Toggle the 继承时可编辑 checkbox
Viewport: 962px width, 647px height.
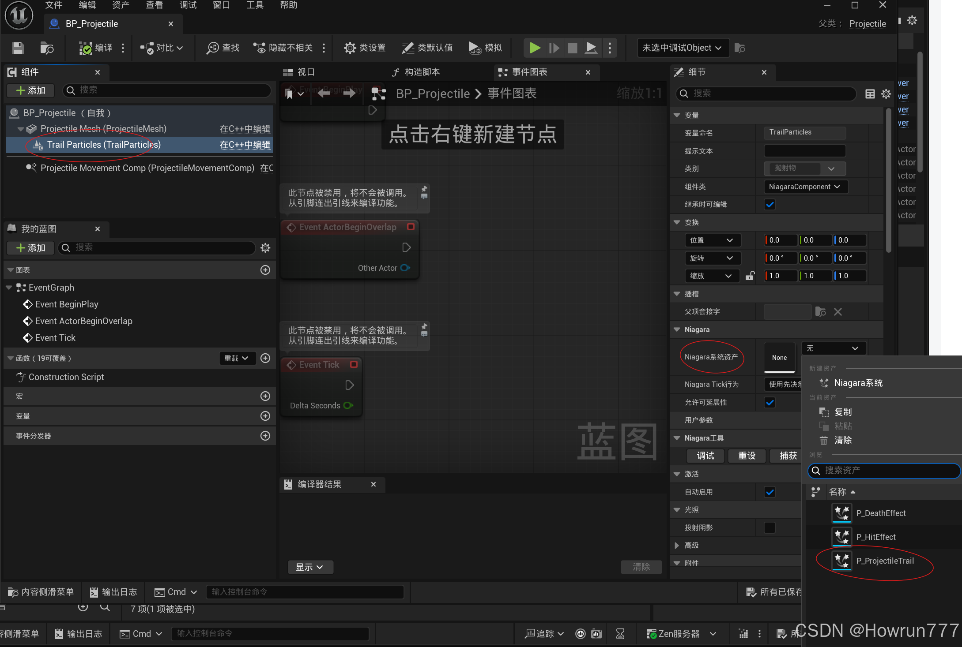pyautogui.click(x=770, y=205)
